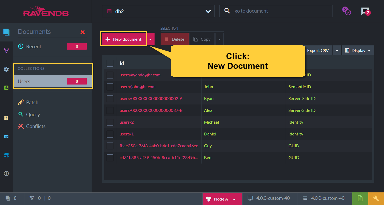Open Recent documents list
The height and width of the screenshot is (205, 384).
click(52, 46)
